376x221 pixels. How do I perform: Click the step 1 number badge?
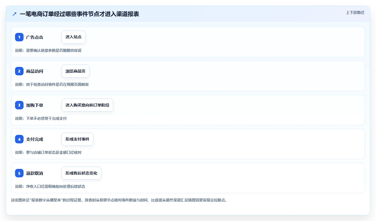point(19,37)
